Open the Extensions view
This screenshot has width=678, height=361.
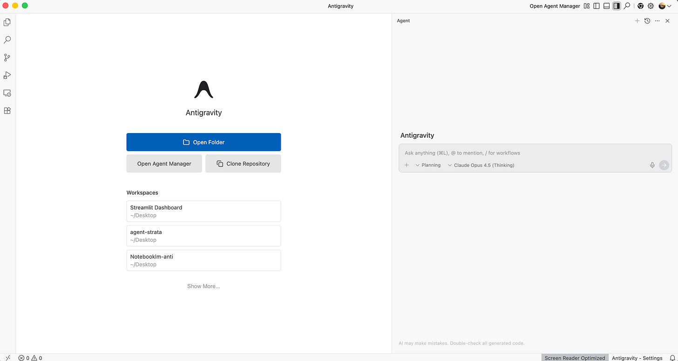pos(7,111)
